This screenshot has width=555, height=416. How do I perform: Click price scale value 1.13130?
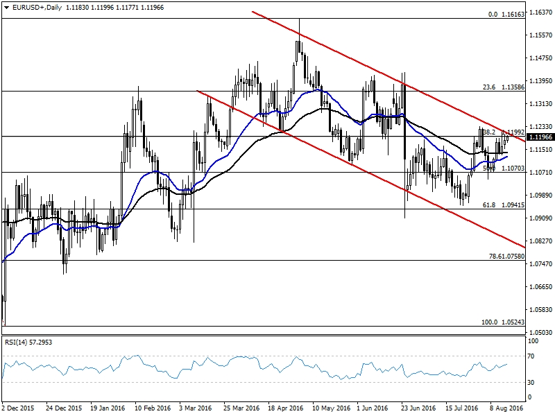(x=541, y=103)
